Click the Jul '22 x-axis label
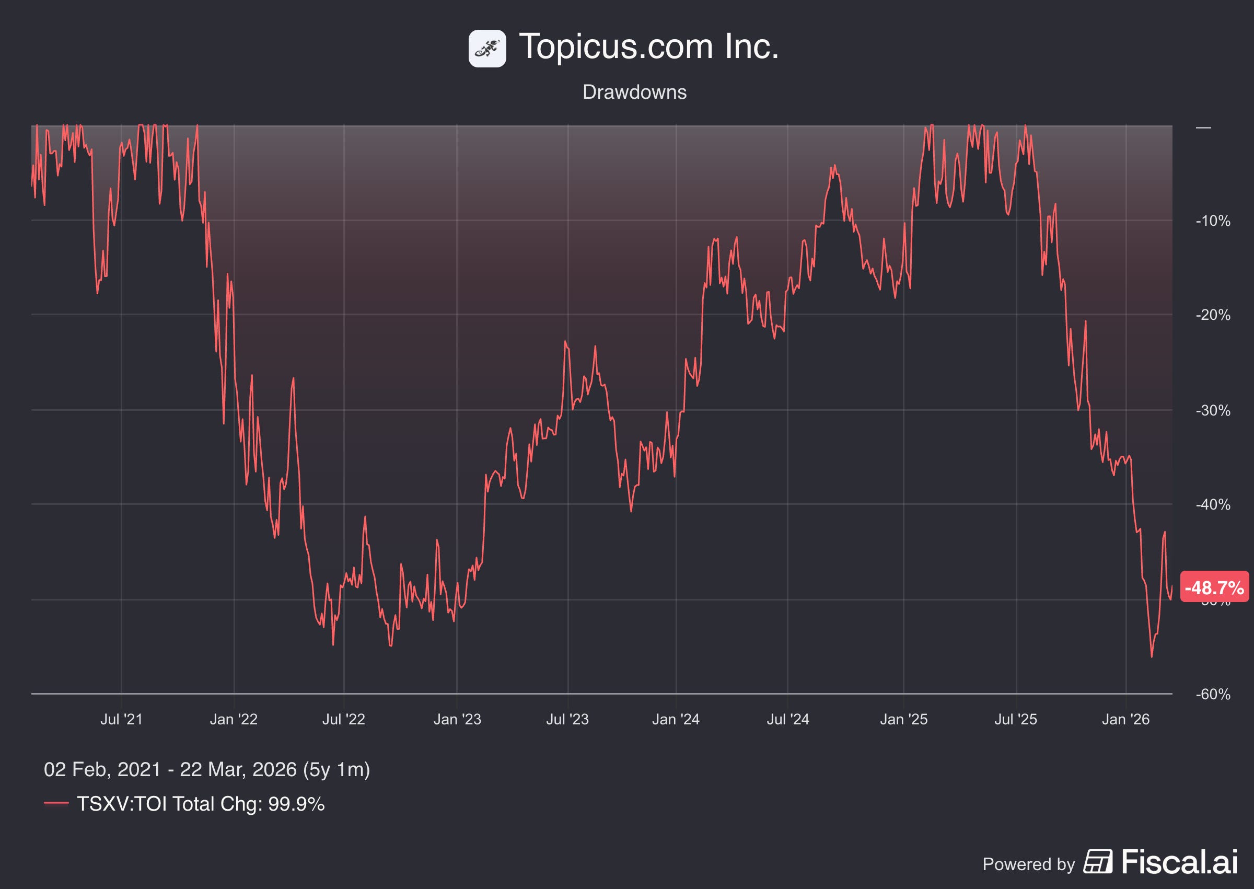This screenshot has width=1254, height=889. [344, 719]
